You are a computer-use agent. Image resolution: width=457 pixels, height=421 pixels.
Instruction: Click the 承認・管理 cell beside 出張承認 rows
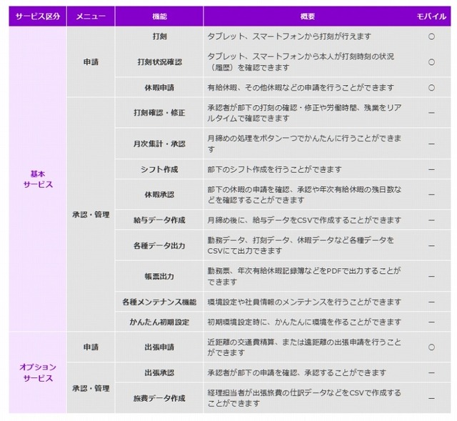[x=91, y=388]
